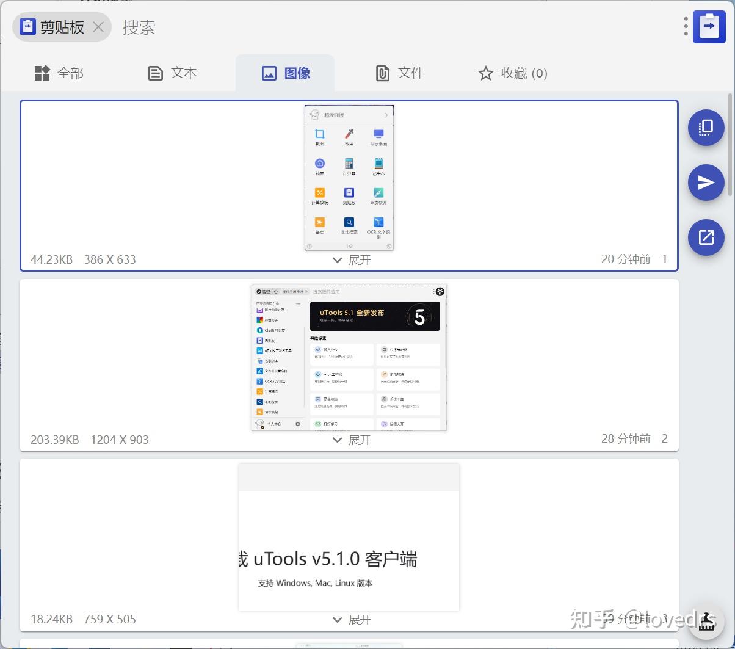Click the grid icon on the 全部 tab
Image resolution: width=735 pixels, height=649 pixels.
[42, 73]
